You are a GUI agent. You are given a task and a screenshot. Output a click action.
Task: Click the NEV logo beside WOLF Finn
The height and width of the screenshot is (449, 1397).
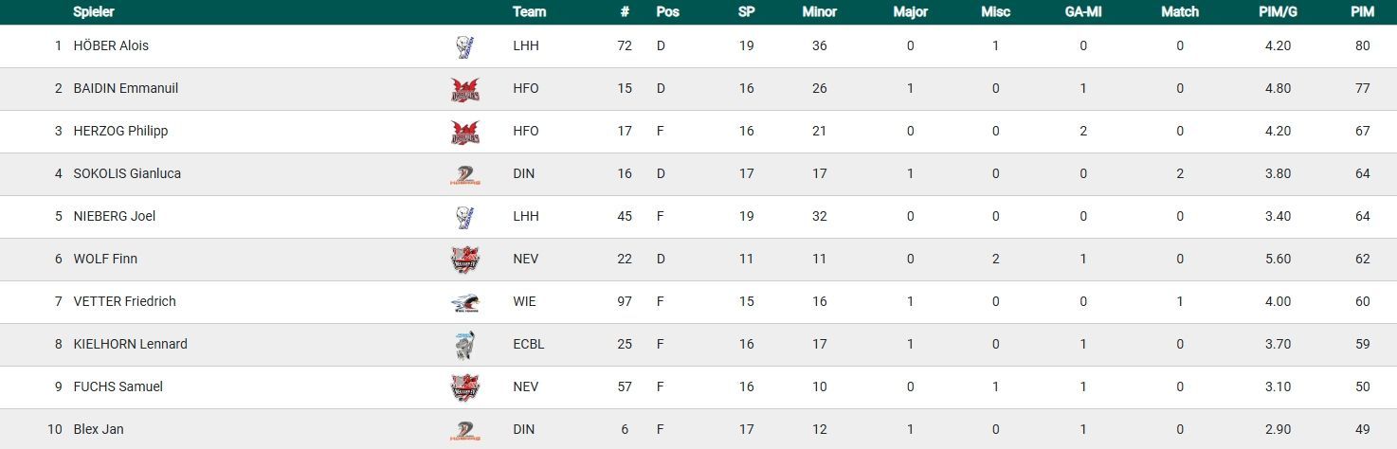[x=464, y=260]
